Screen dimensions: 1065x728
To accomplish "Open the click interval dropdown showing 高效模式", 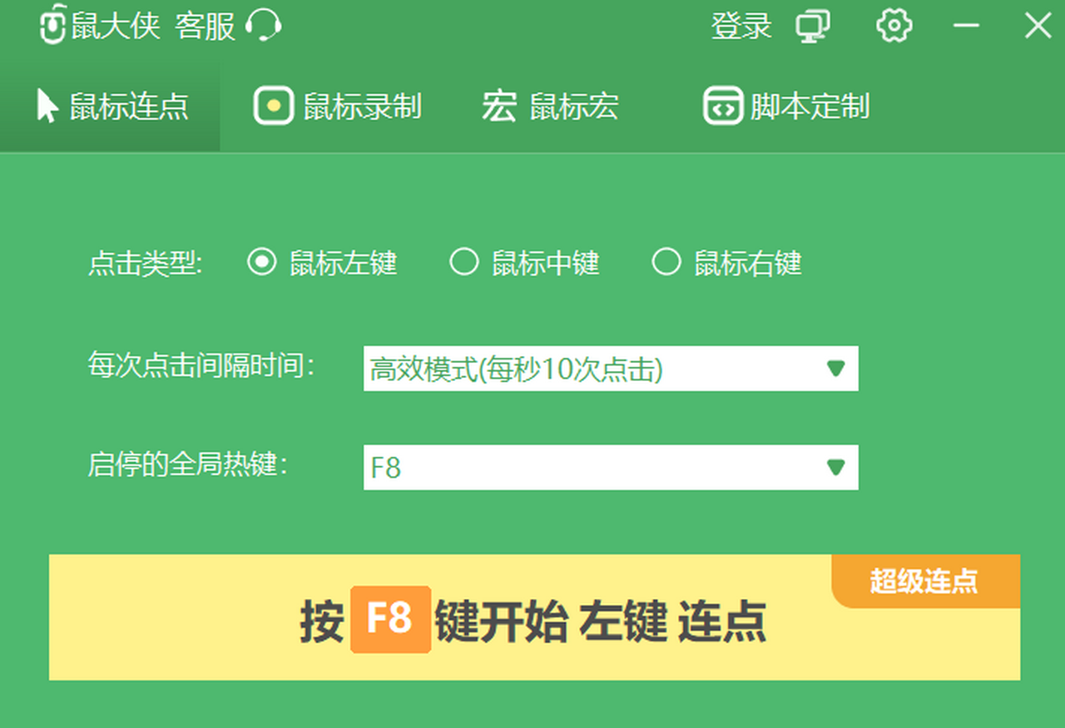I will pyautogui.click(x=612, y=369).
